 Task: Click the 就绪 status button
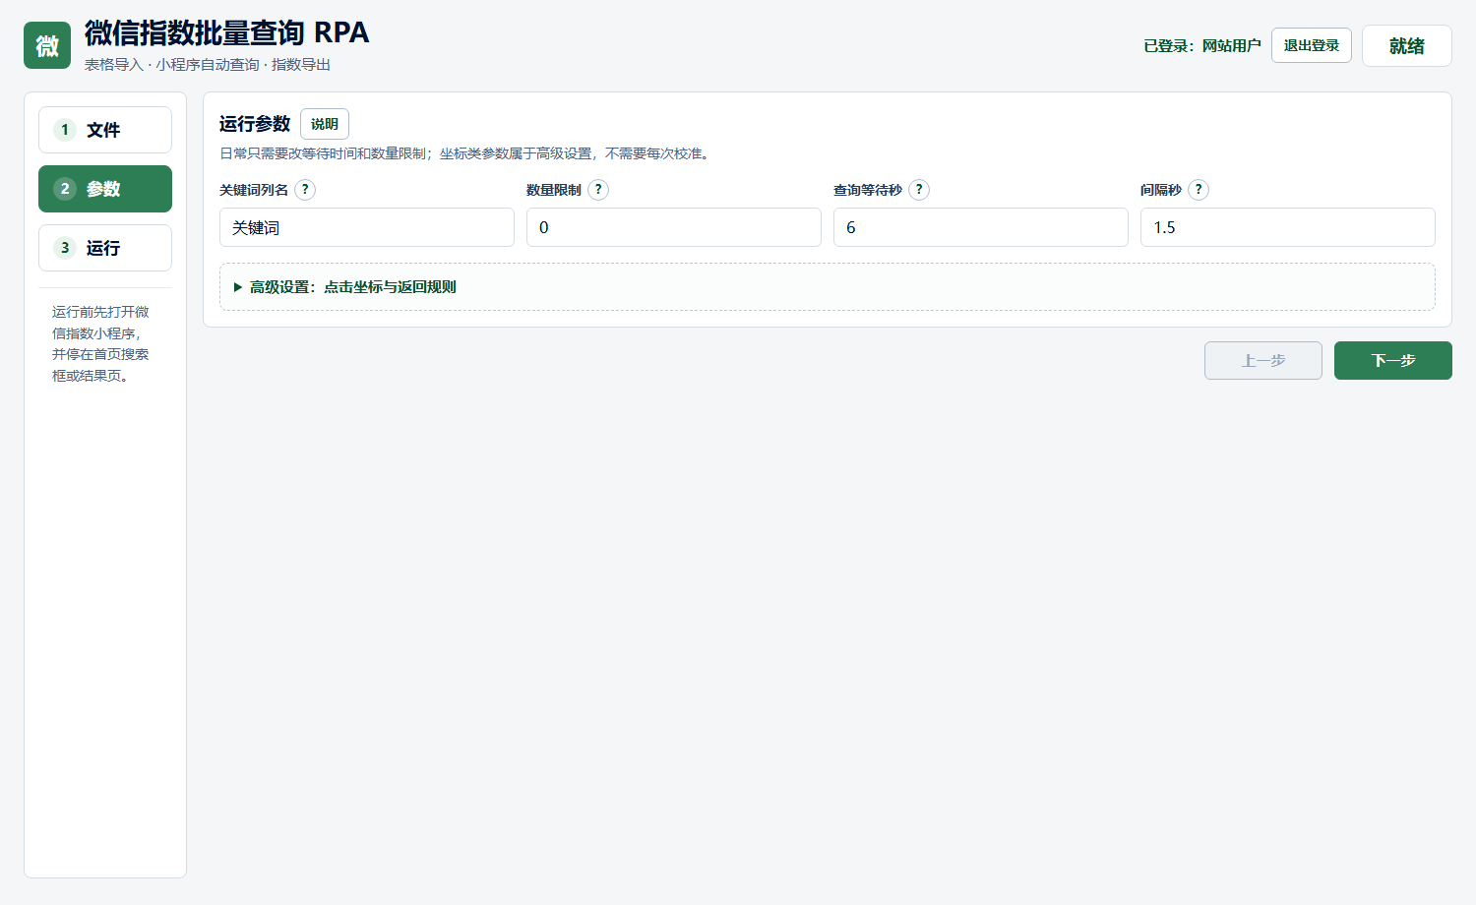pyautogui.click(x=1407, y=46)
